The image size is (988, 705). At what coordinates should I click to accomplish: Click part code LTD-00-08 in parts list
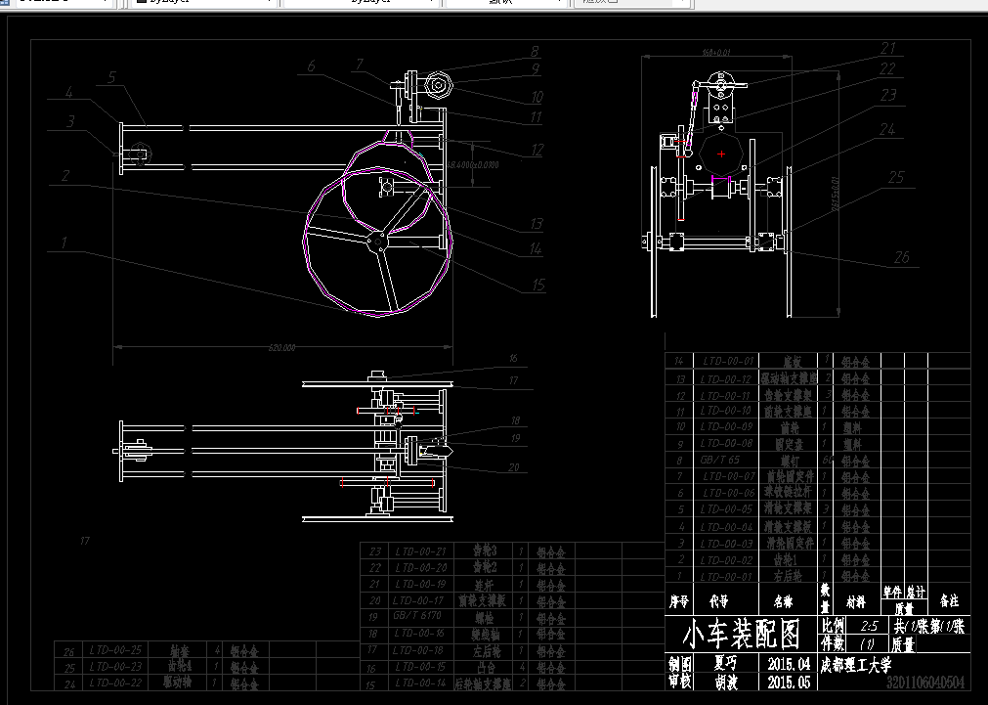point(726,443)
